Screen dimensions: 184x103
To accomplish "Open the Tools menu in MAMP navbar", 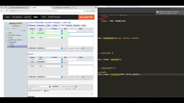I will click(36, 17).
